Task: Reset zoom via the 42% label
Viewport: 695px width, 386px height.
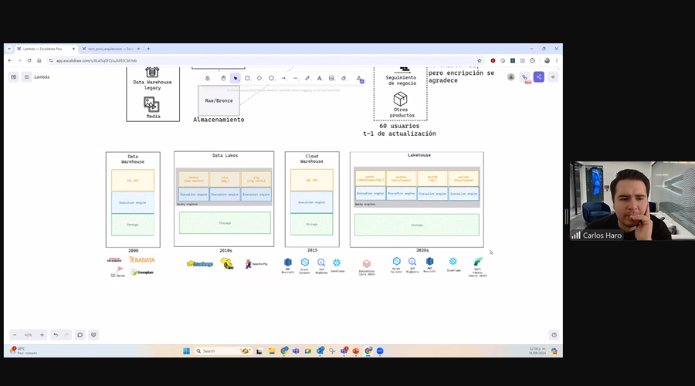Action: coord(29,335)
